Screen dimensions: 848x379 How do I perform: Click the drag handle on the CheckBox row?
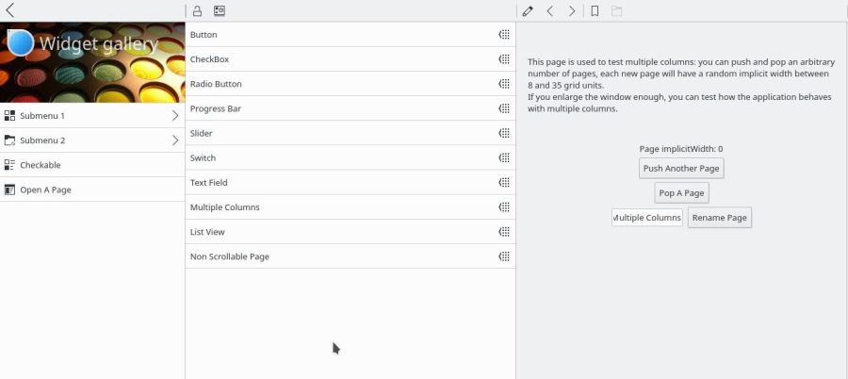pyautogui.click(x=504, y=59)
